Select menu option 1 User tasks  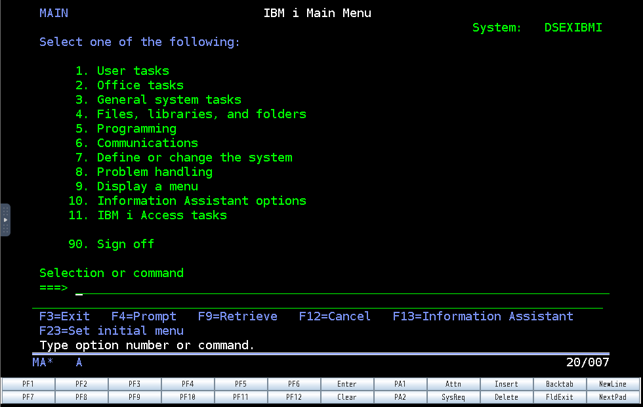pos(122,71)
